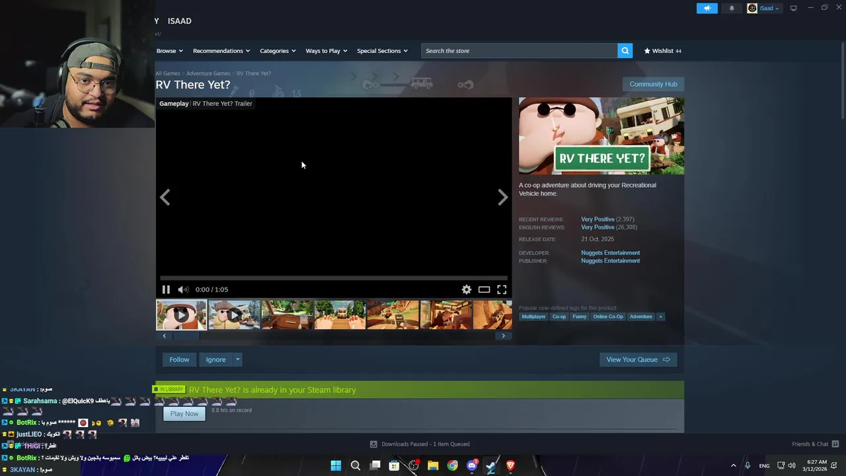The width and height of the screenshot is (846, 476).
Task: Expand the Recommendations menu
Action: (221, 51)
